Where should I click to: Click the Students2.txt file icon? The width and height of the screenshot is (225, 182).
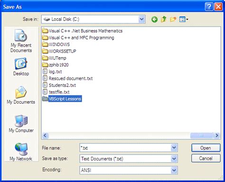click(x=45, y=85)
